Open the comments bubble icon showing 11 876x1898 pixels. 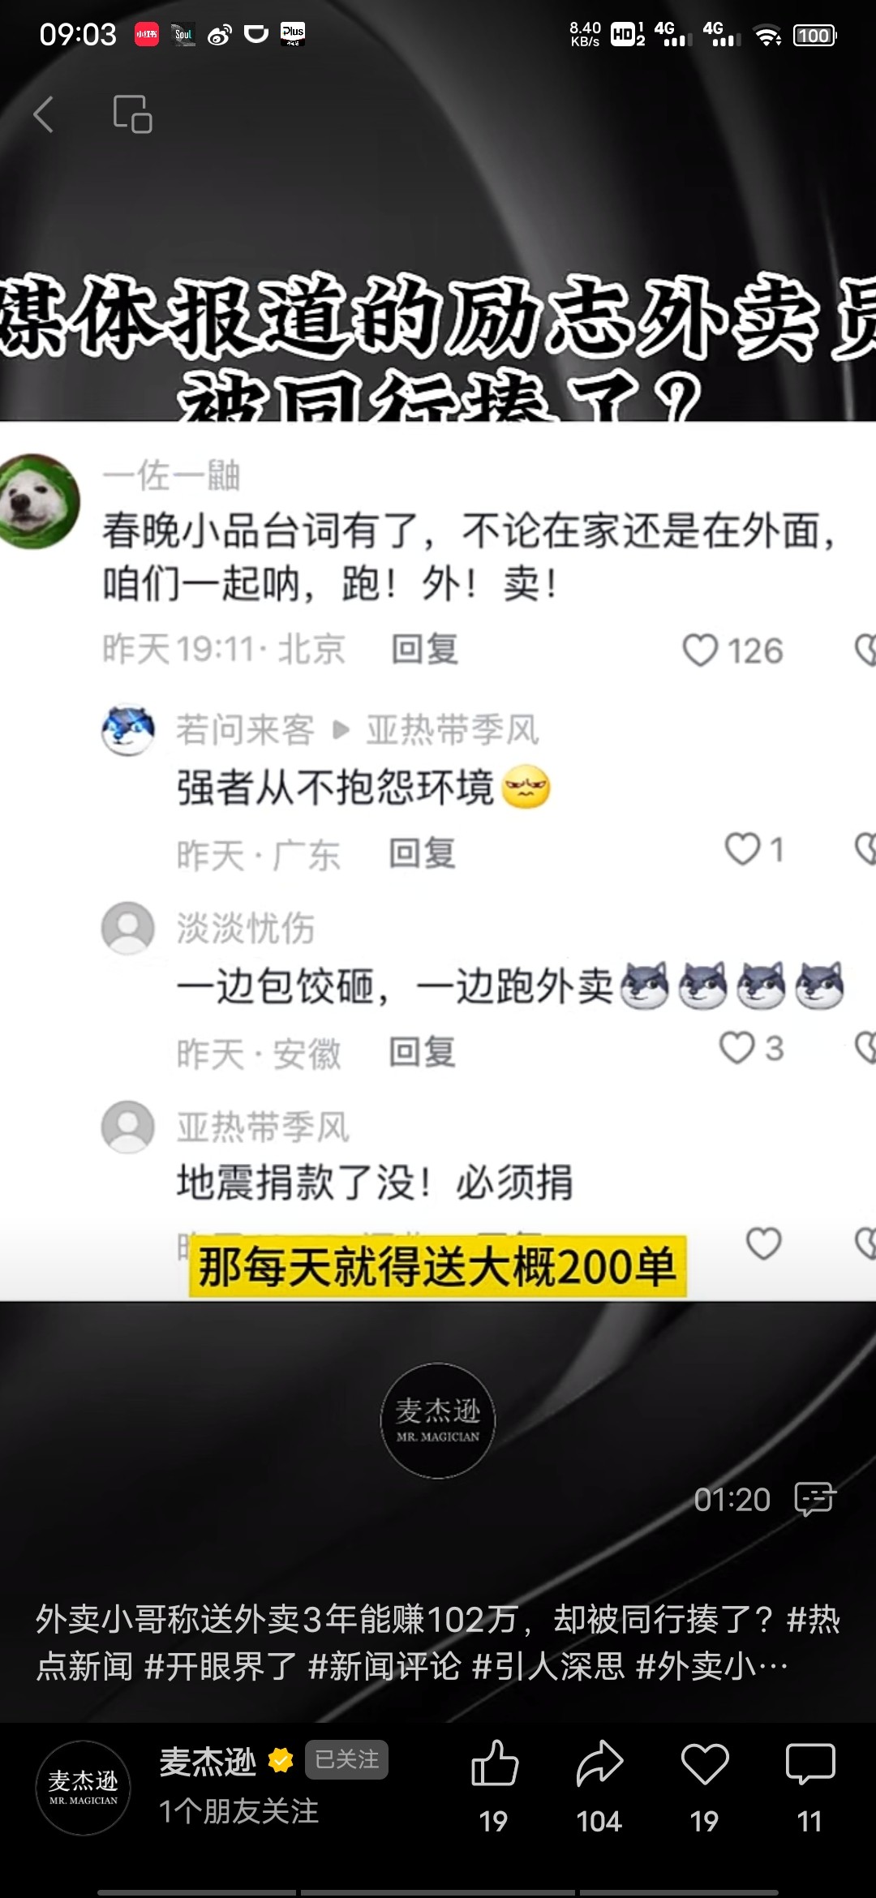809,1763
